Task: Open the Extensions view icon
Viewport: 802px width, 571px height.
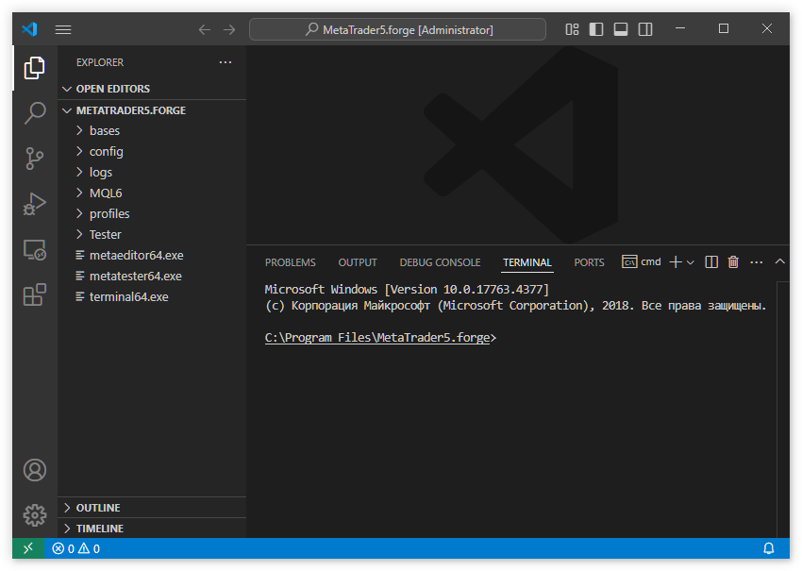Action: click(34, 294)
